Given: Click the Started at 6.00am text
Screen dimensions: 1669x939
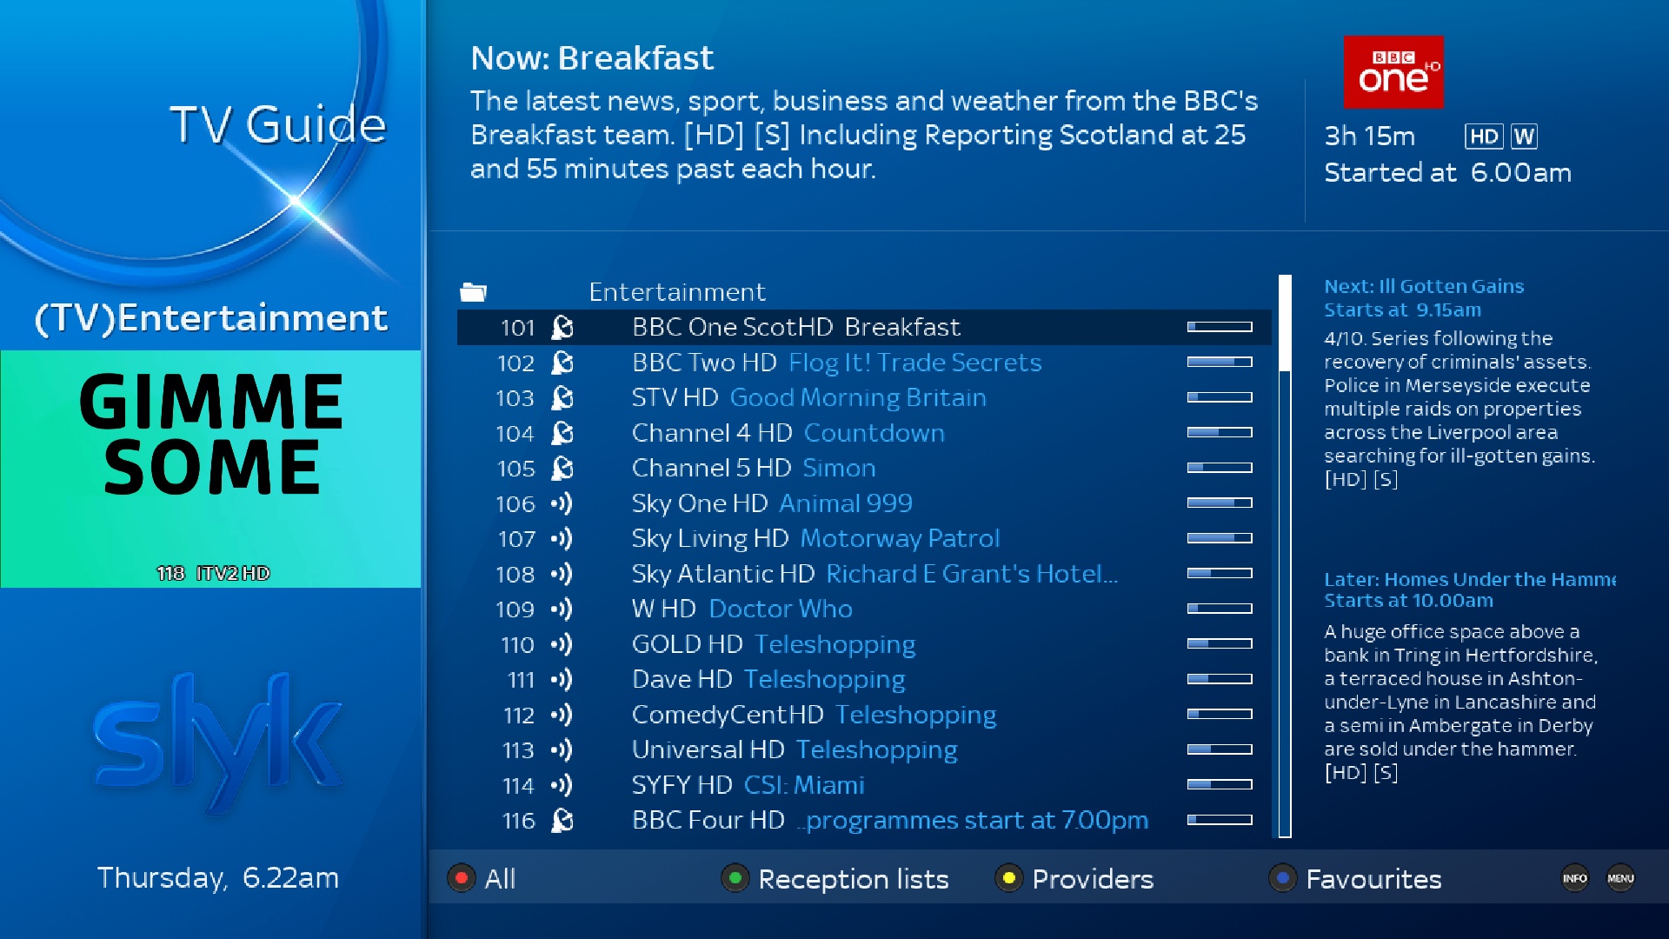Looking at the screenshot, I should 1447,173.
